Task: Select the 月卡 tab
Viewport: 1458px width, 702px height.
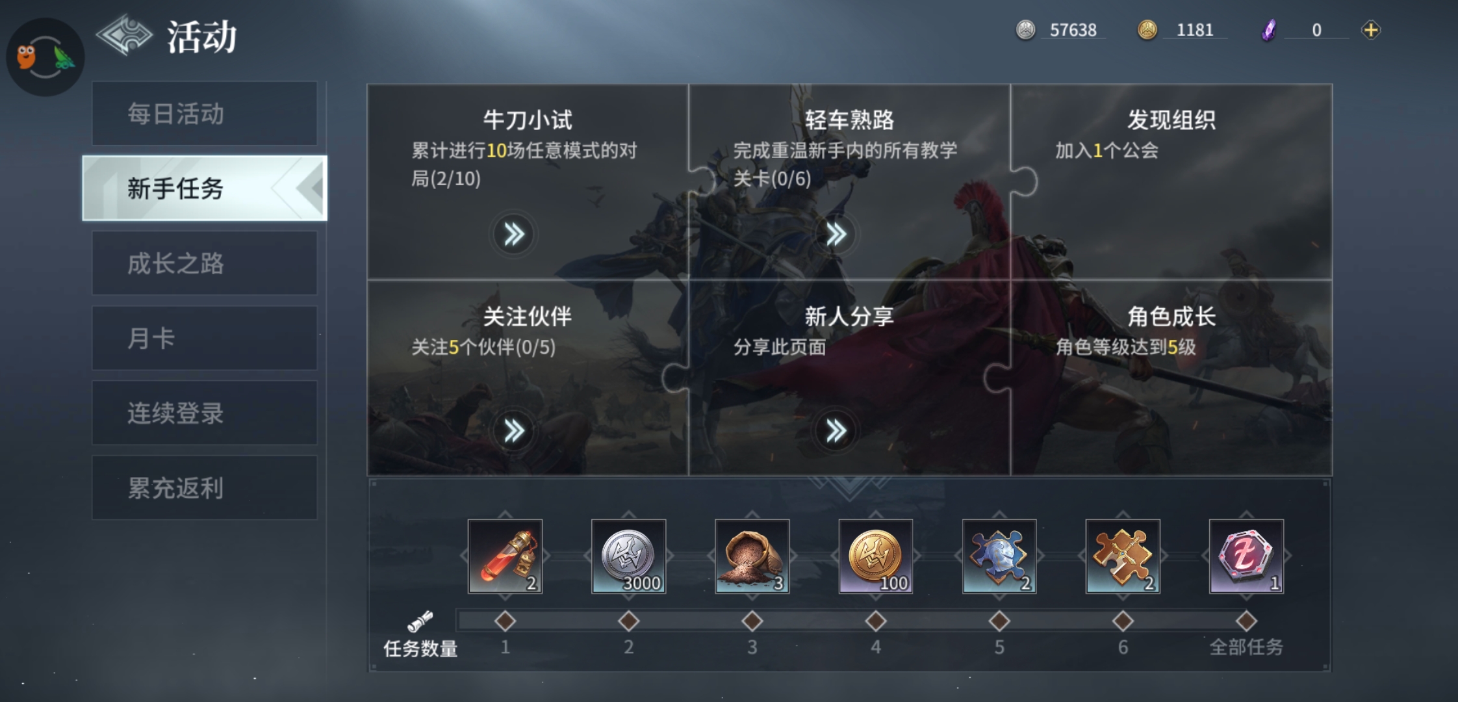Action: pyautogui.click(x=205, y=338)
